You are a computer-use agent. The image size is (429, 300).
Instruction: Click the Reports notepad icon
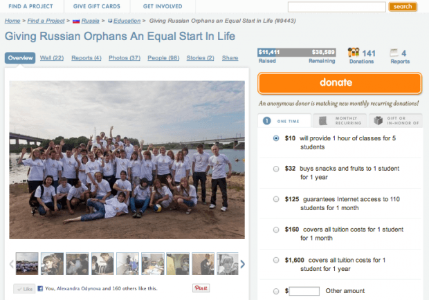click(x=394, y=53)
